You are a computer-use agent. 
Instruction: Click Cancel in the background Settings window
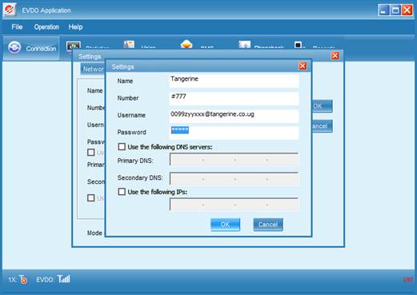[322, 126]
